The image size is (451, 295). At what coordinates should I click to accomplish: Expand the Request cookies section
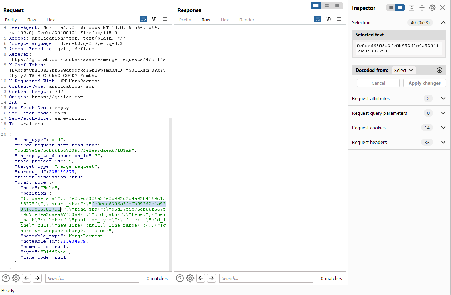coord(443,128)
